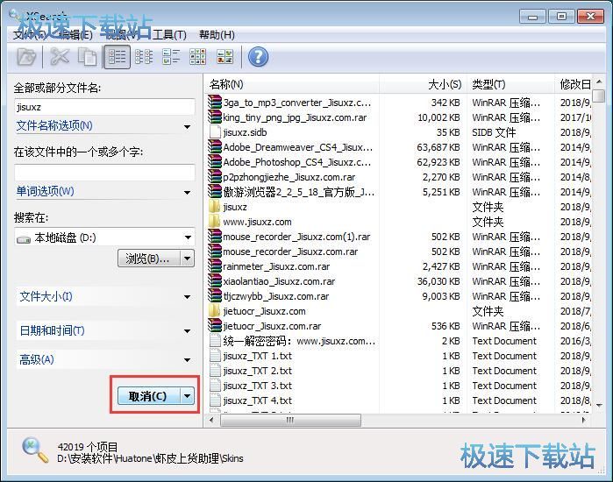Click text file icon of jisuxz_TXT 1.txt
This screenshot has height=482, width=613.
(215, 356)
